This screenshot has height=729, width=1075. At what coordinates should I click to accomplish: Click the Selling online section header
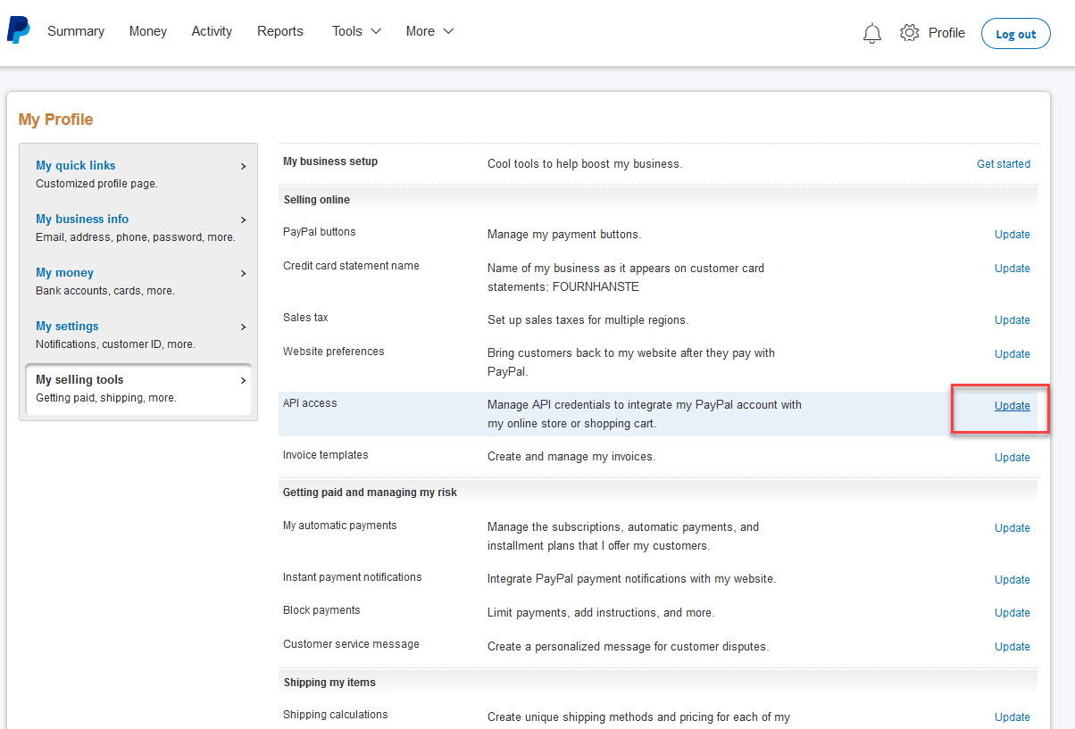click(x=316, y=200)
